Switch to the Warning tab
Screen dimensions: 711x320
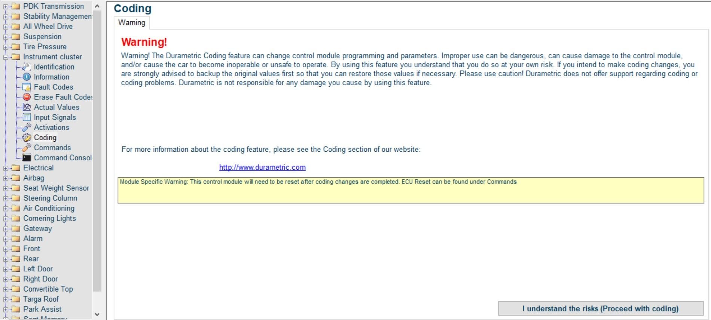132,23
